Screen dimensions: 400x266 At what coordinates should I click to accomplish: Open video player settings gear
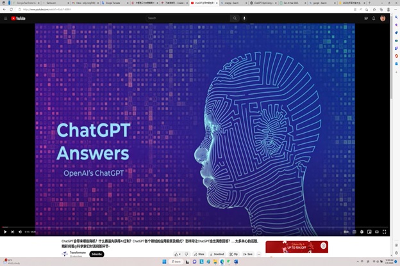[362, 232]
